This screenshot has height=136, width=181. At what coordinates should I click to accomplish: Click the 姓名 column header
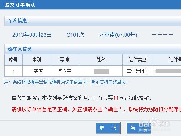(x=101, y=60)
